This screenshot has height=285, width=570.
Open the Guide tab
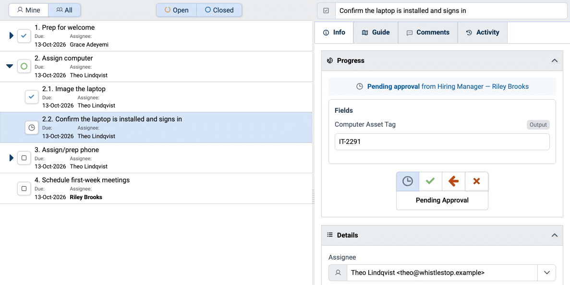pyautogui.click(x=376, y=32)
